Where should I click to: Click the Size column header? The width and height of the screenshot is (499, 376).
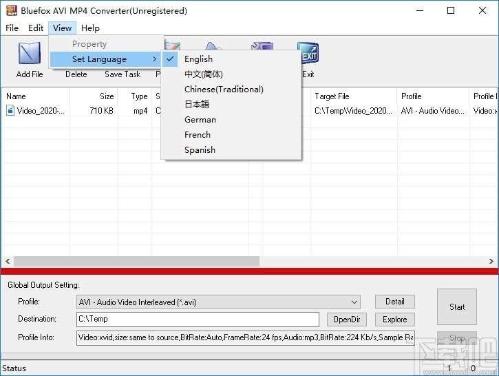pos(94,96)
